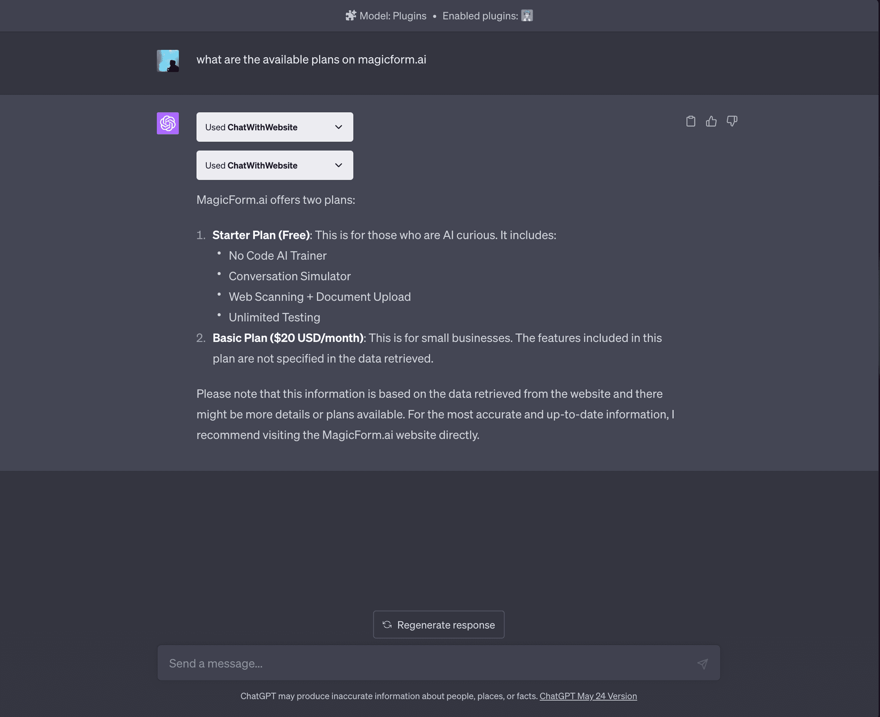Click the puzzle piece Plugins model icon
The image size is (880, 717).
351,15
